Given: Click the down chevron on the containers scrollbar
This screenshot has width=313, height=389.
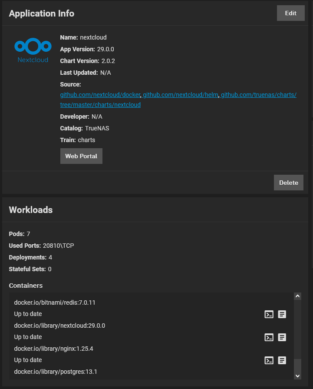Looking at the screenshot, I should (x=298, y=376).
